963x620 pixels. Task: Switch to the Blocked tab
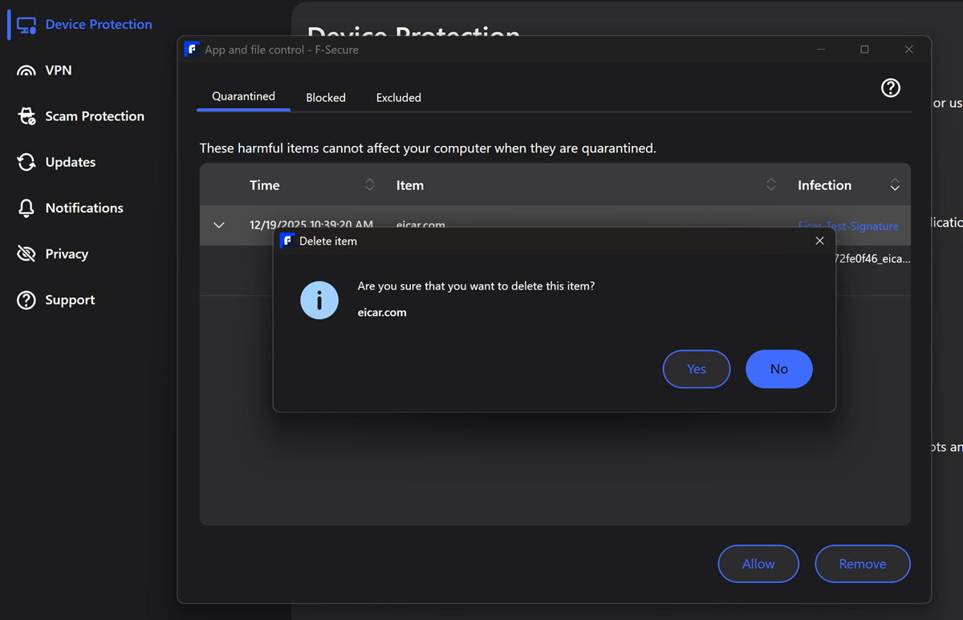coord(326,97)
